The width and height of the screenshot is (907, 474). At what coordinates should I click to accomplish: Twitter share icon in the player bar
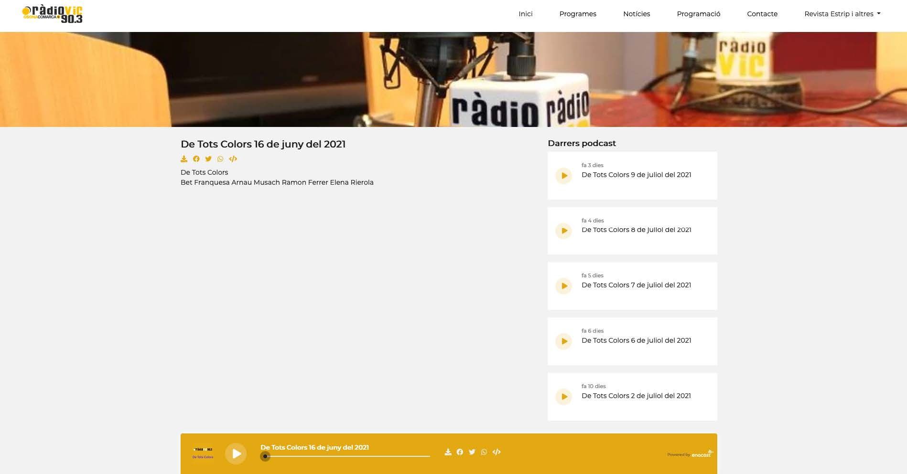click(472, 452)
